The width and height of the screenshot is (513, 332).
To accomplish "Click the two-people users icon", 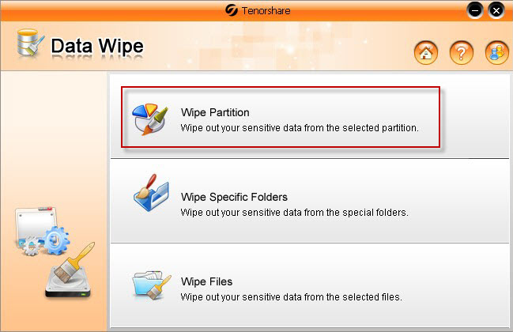I will tap(497, 53).
